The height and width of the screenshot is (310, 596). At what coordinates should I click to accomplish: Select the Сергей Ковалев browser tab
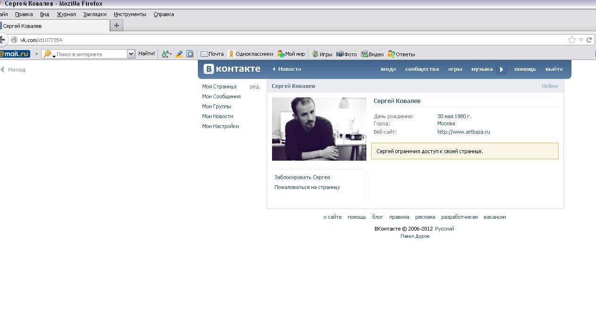coord(54,26)
